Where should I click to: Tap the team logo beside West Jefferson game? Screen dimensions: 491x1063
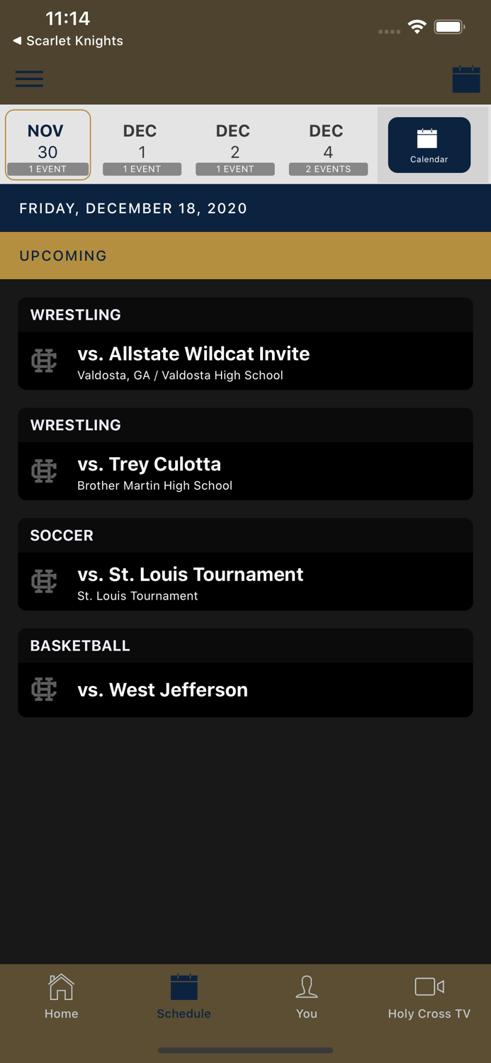click(43, 690)
